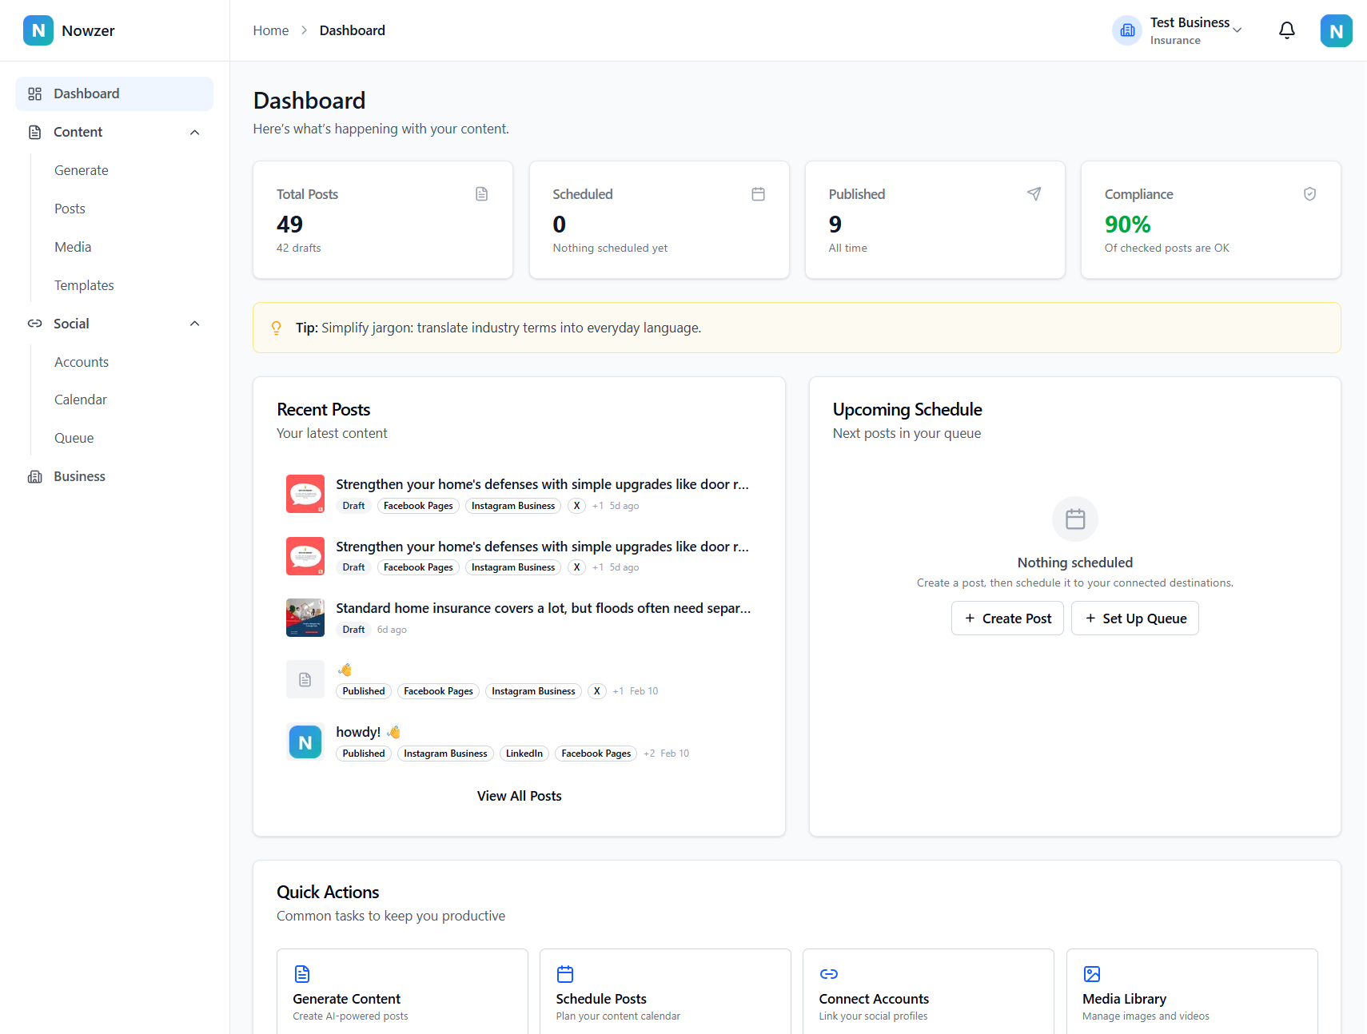The height and width of the screenshot is (1034, 1367).
Task: Click the Connect Accounts link icon
Action: pyautogui.click(x=828, y=974)
